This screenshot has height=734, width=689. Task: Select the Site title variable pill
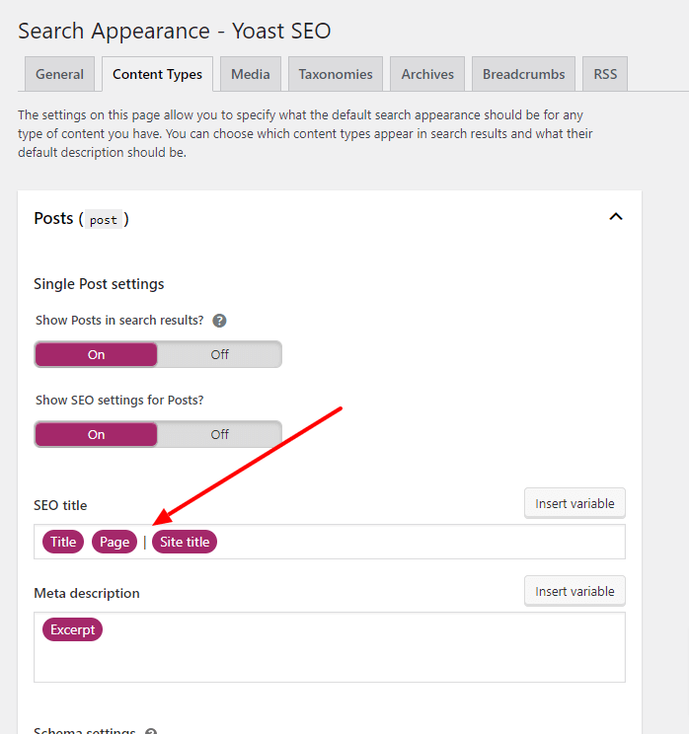(185, 542)
